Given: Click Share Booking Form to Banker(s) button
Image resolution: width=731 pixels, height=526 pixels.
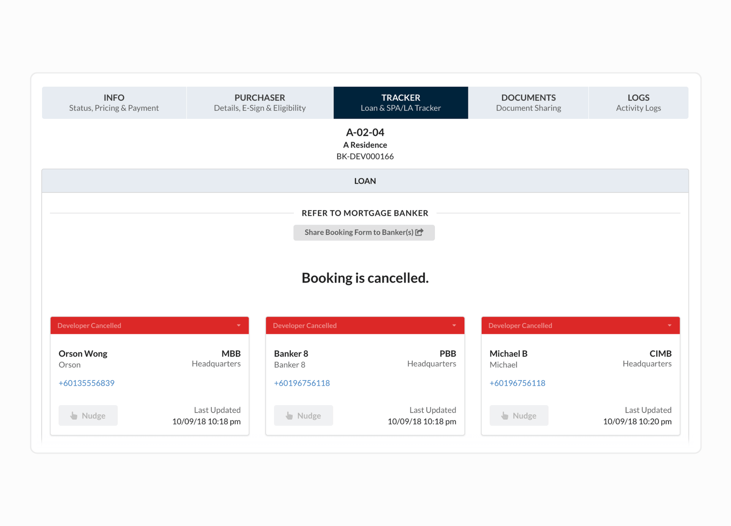Looking at the screenshot, I should (x=364, y=232).
